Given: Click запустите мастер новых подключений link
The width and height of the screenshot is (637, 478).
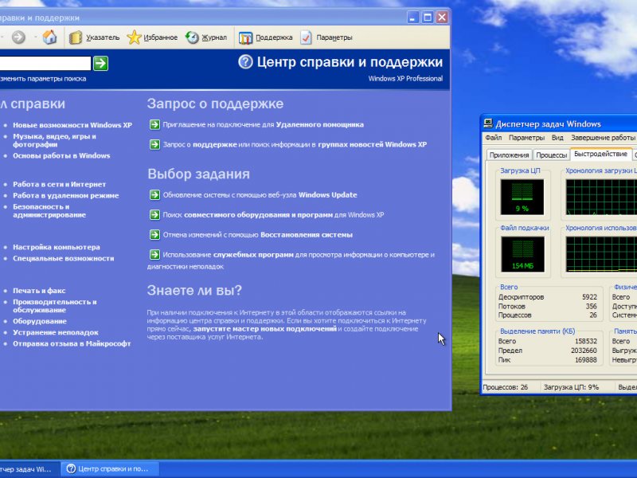Looking at the screenshot, I should click(265, 329).
